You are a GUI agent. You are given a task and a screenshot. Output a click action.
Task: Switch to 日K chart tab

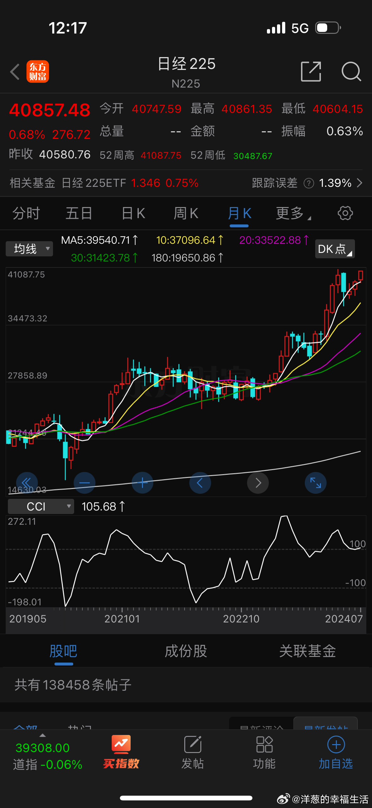point(133,213)
